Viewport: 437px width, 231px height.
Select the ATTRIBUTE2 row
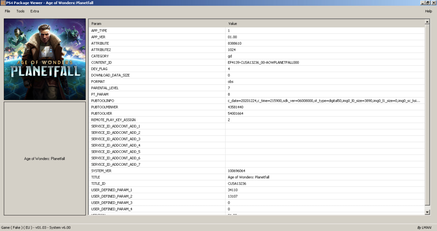click(257, 50)
